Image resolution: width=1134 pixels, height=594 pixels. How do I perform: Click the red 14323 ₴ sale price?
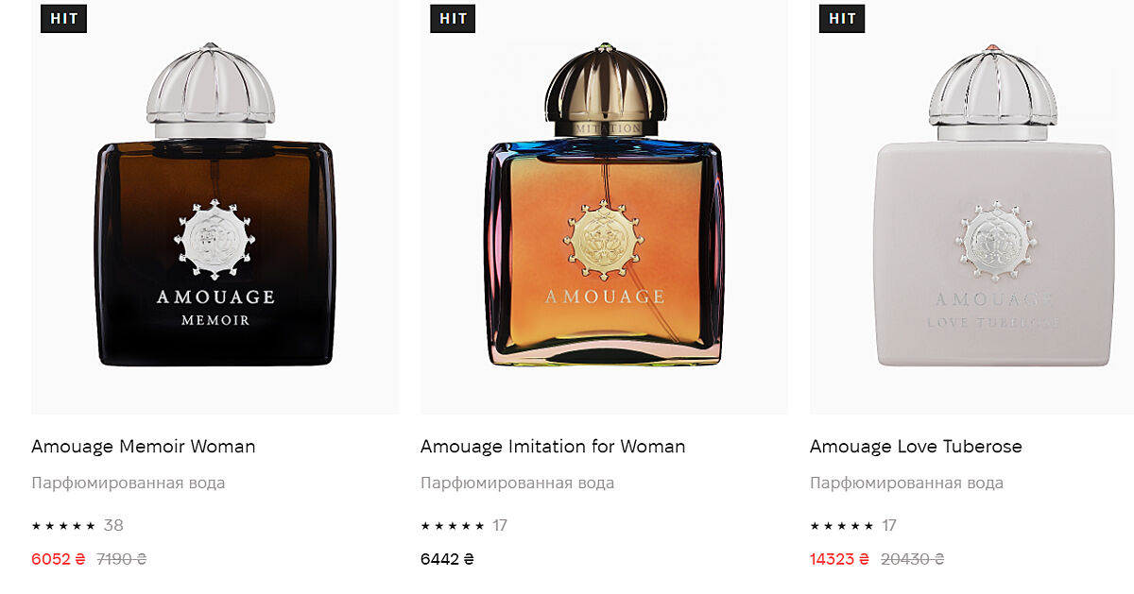tap(839, 559)
